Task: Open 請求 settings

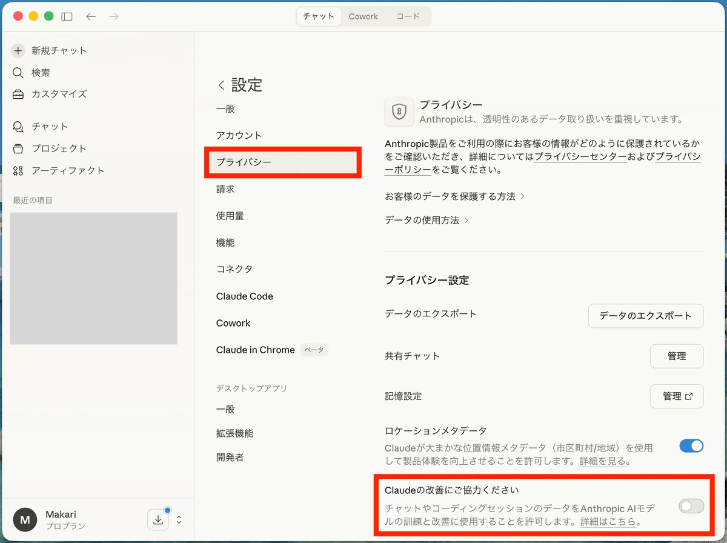Action: (x=225, y=189)
